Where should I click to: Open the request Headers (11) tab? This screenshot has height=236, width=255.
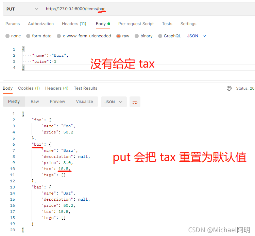click(74, 24)
